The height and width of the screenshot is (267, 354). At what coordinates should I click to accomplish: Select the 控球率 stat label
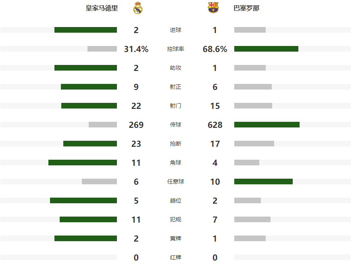[x=175, y=49]
